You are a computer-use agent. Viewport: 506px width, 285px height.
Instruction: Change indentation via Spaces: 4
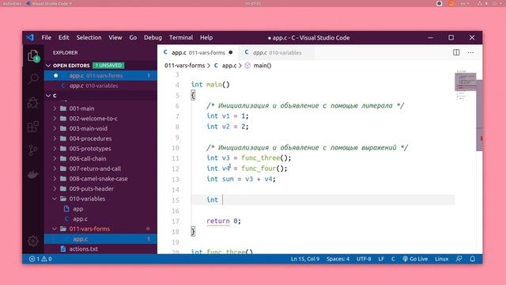[338, 259]
